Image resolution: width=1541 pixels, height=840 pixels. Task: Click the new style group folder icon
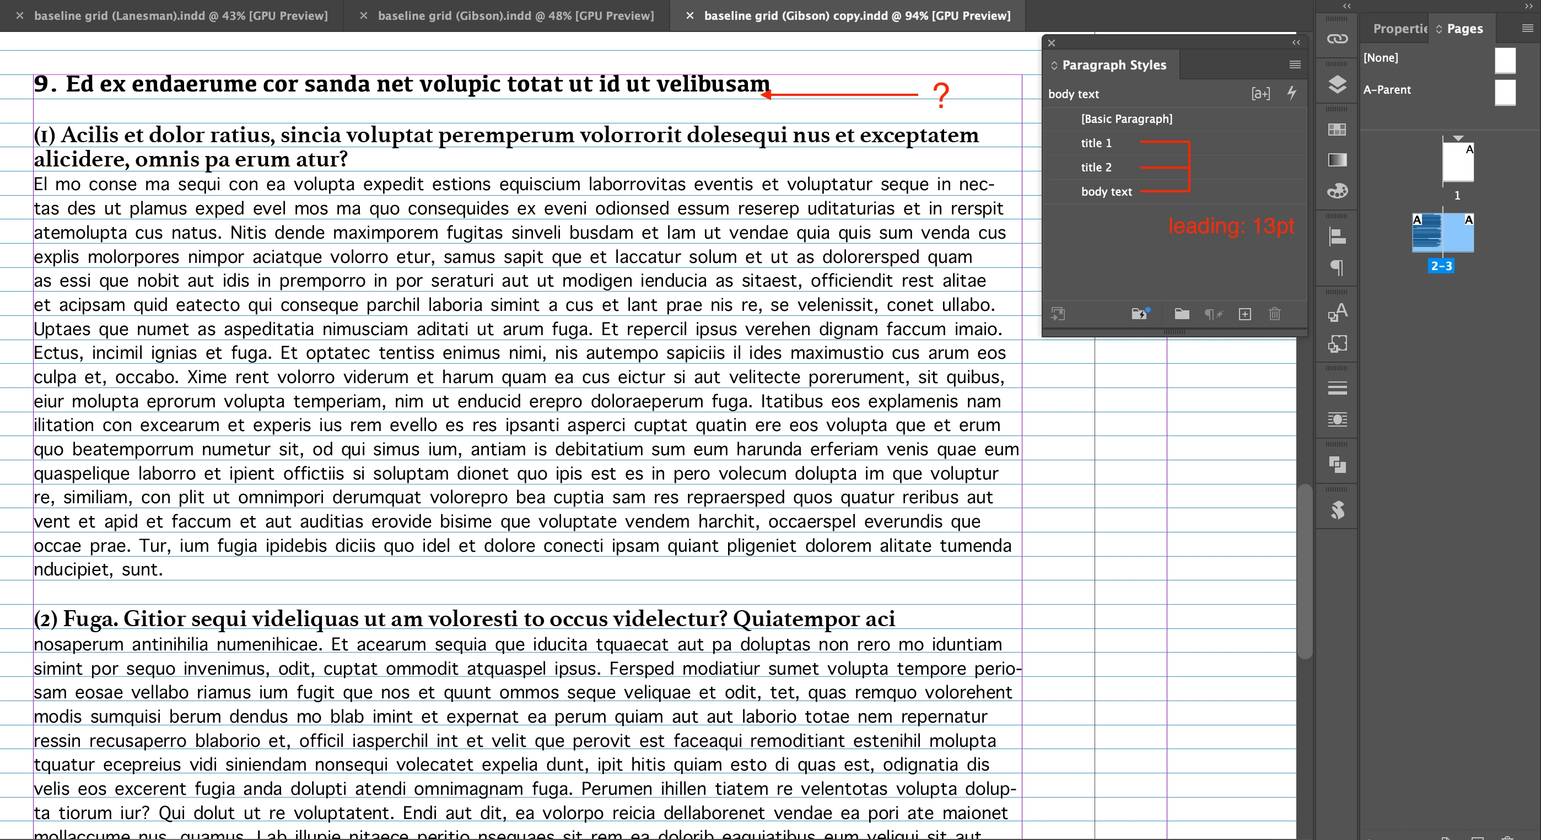tap(1181, 314)
